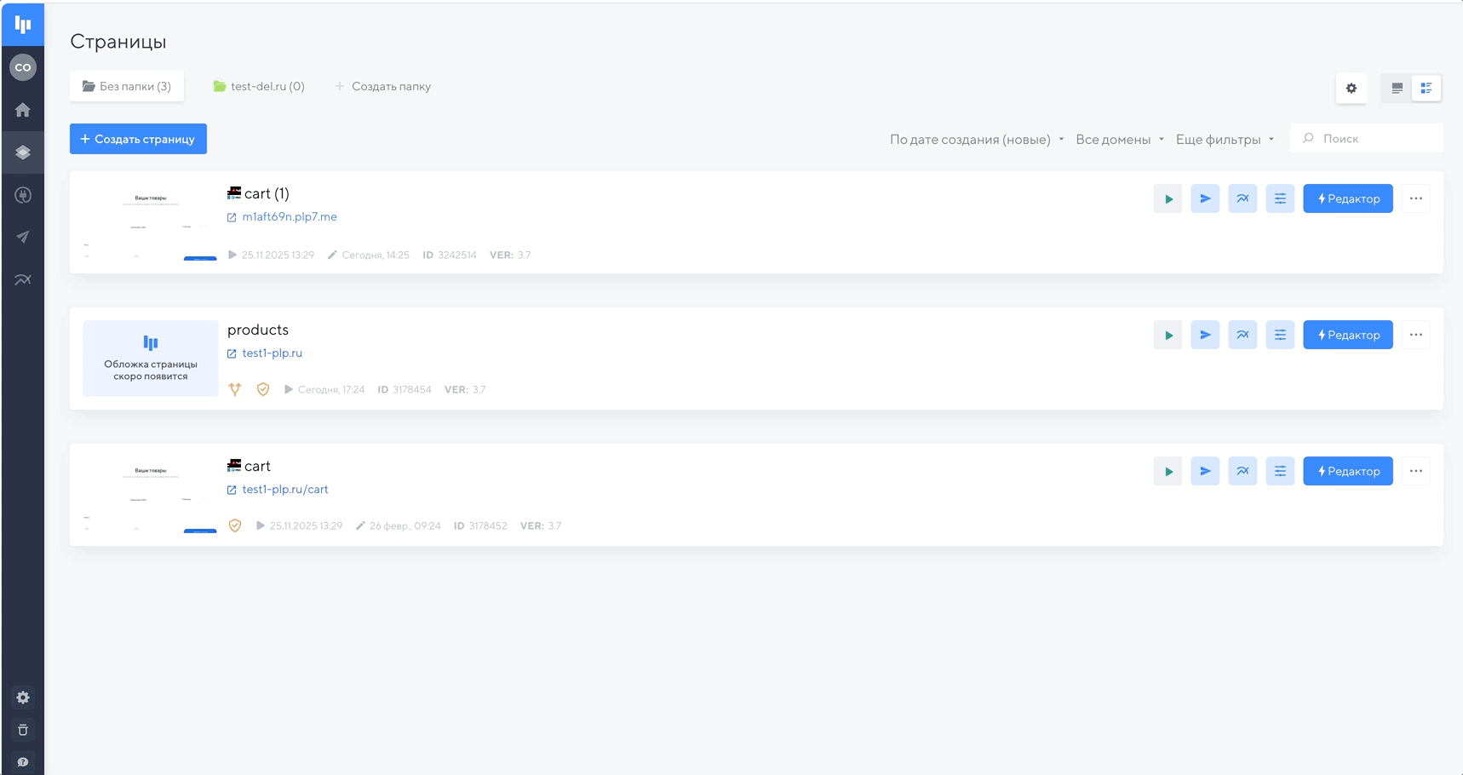Image resolution: width=1463 pixels, height=775 pixels.
Task: Go to home via sidebar house icon
Action: pos(23,110)
